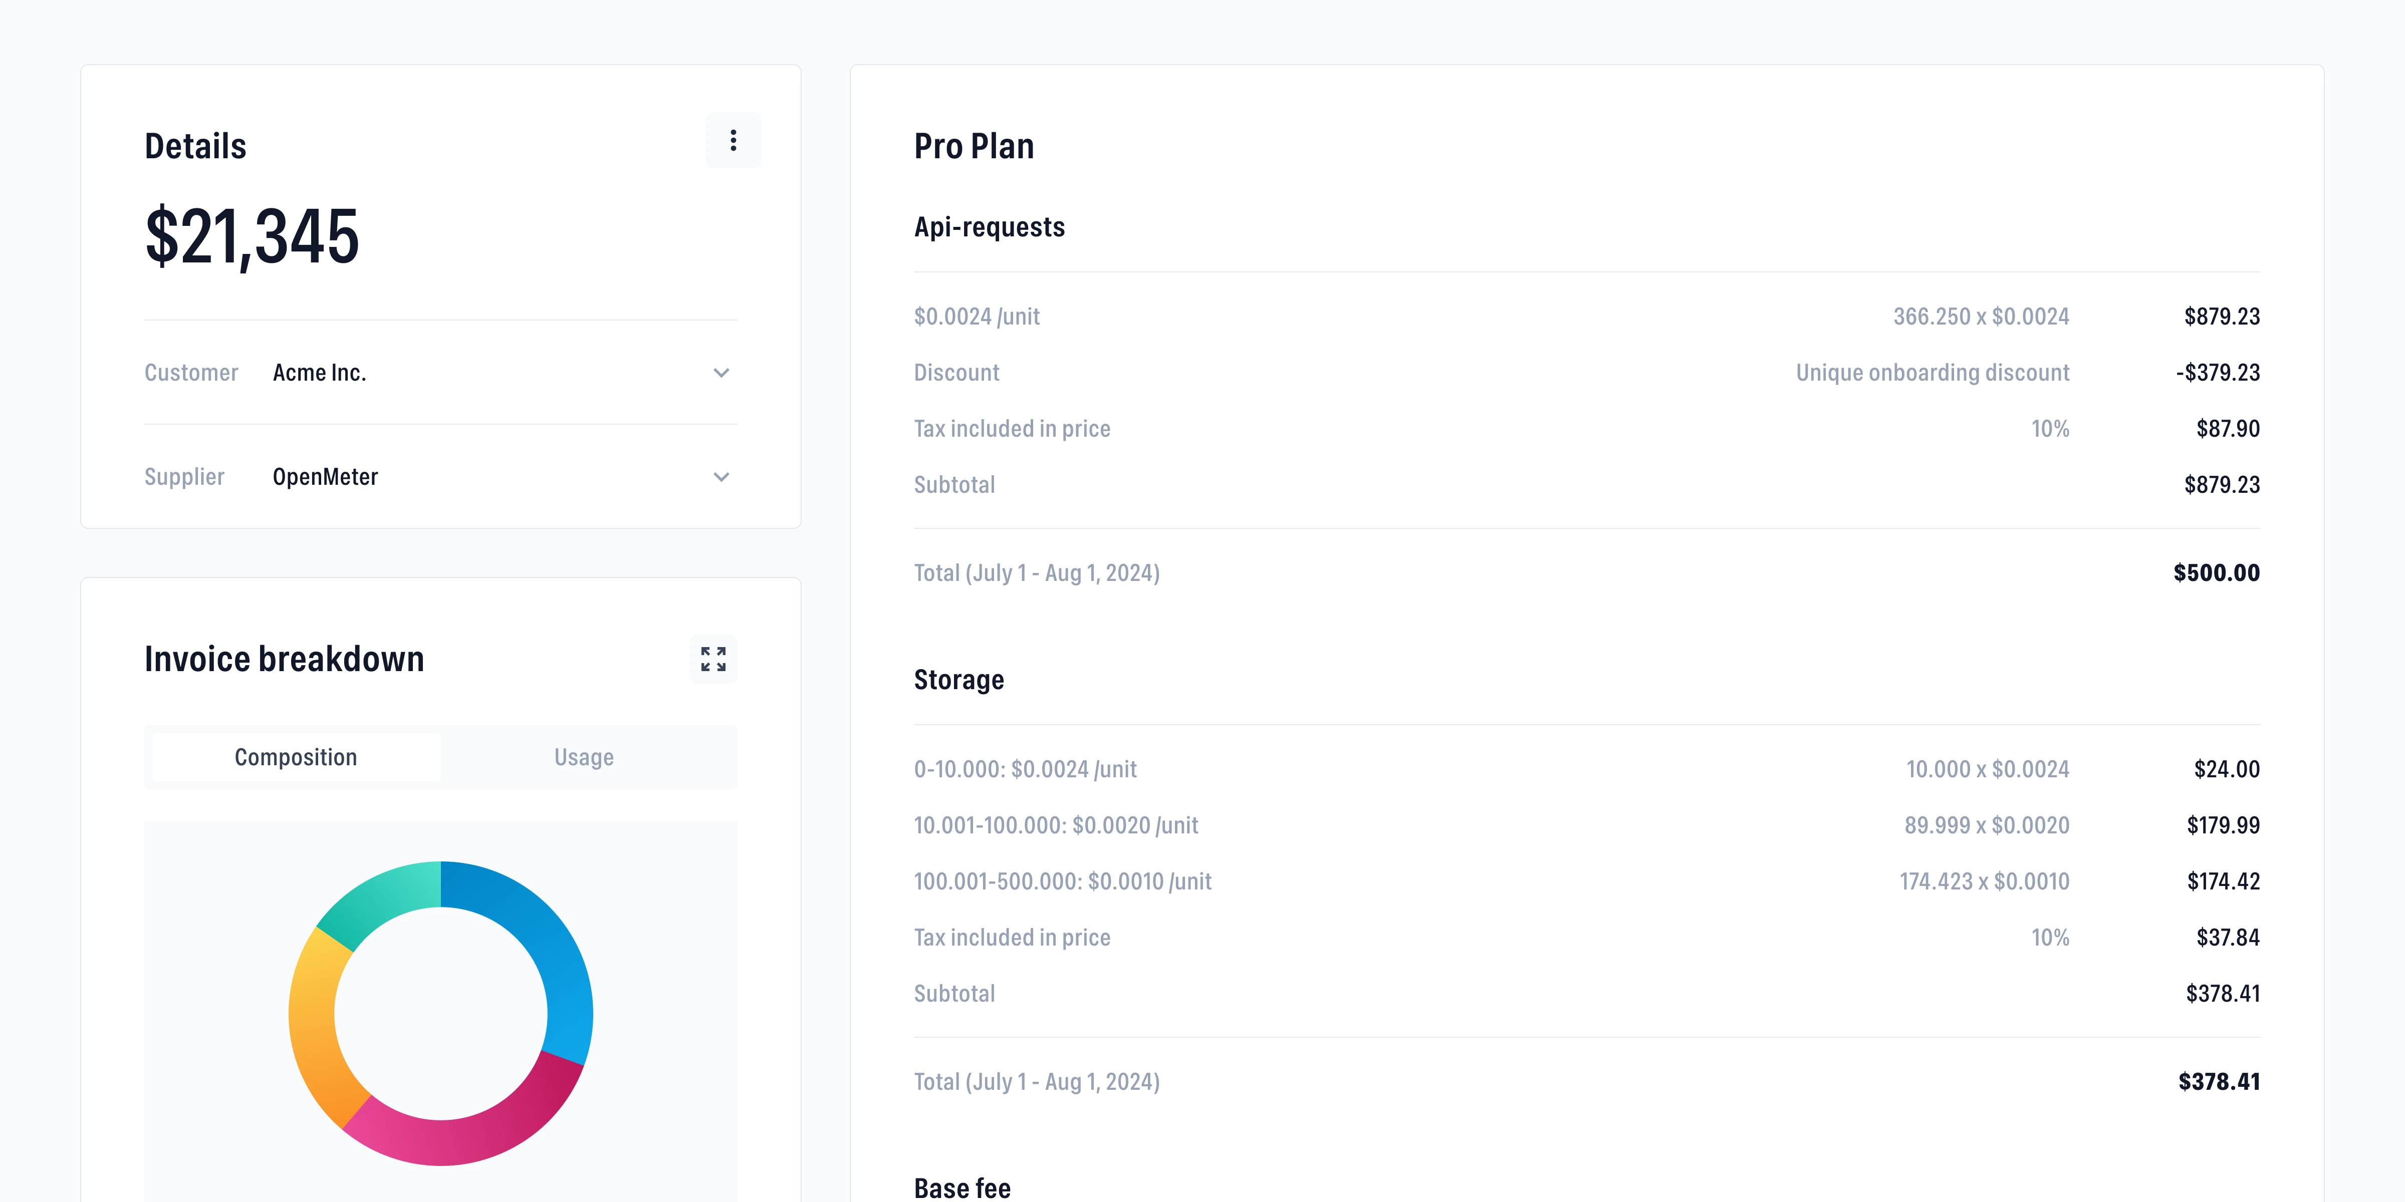Click the $87.90 tax amount
2405x1202 pixels.
(x=2229, y=428)
